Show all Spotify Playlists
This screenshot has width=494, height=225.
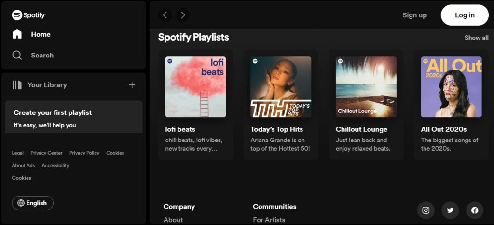tap(476, 38)
